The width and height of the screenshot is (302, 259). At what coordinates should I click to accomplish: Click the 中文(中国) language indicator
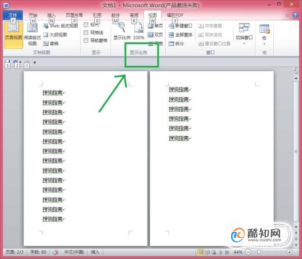[x=74, y=252]
